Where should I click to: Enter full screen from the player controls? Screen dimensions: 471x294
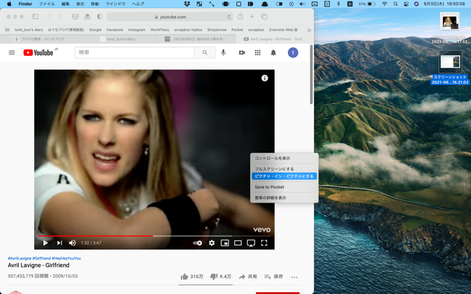264,243
